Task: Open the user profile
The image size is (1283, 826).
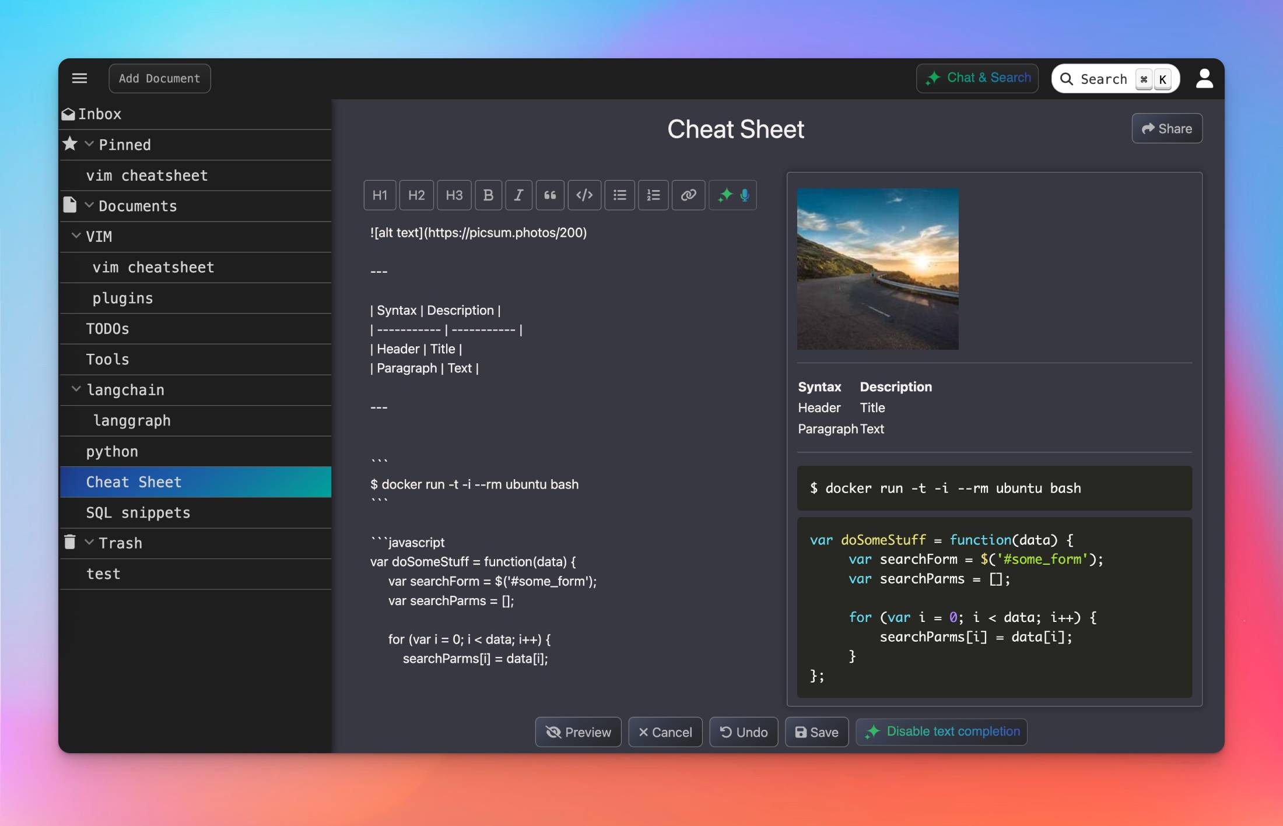Action: (1204, 78)
